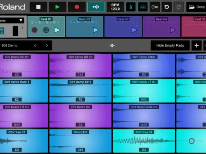The width and height of the screenshot is (206, 154).
Task: Trigger the Chord Hit pad
Action: point(80,141)
